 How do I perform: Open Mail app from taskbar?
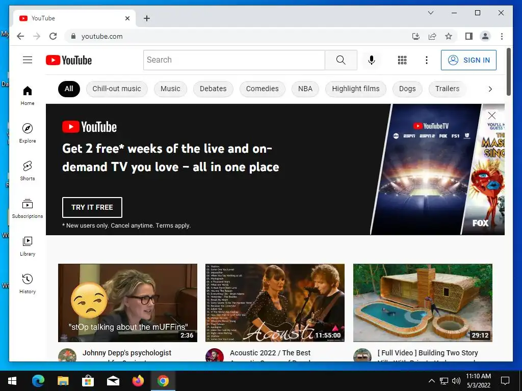pos(113,381)
